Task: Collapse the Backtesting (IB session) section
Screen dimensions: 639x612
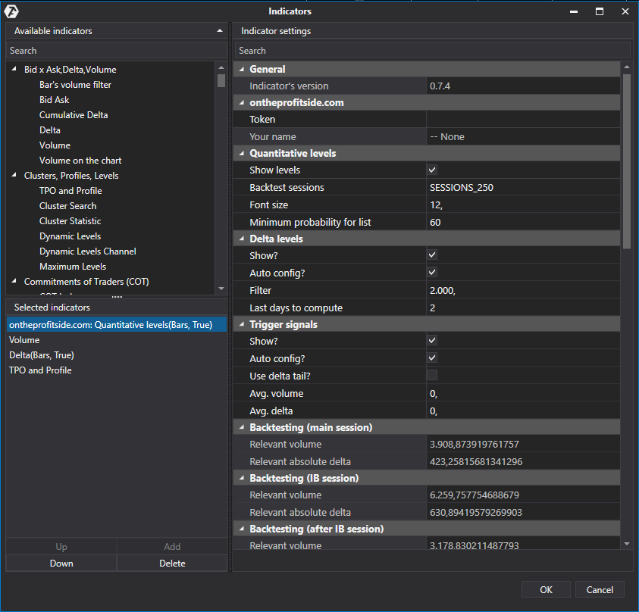Action: 242,478
